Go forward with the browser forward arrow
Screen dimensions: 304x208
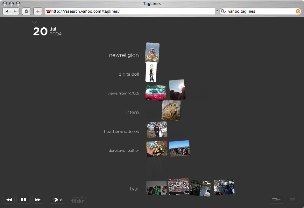click(15, 11)
